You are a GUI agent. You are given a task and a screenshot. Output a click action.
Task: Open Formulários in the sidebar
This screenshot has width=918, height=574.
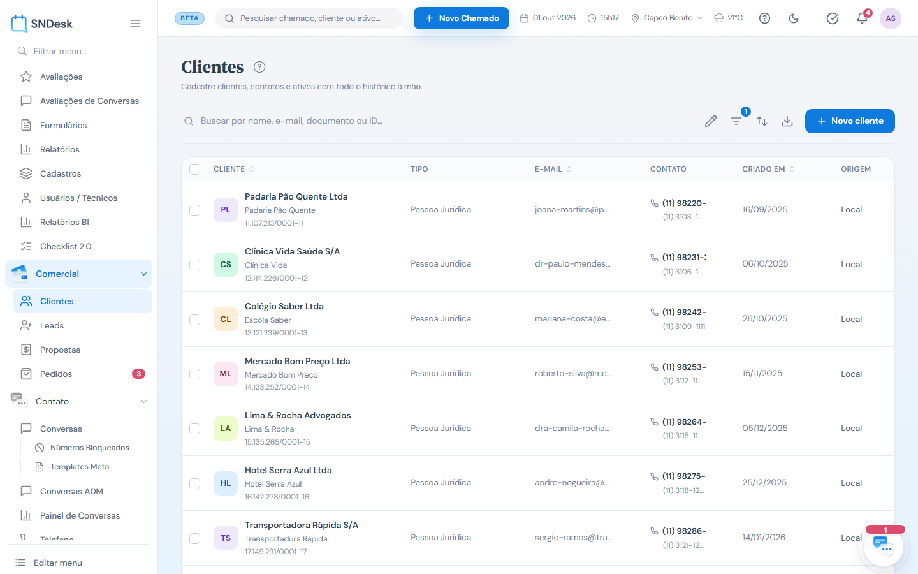tap(82, 125)
